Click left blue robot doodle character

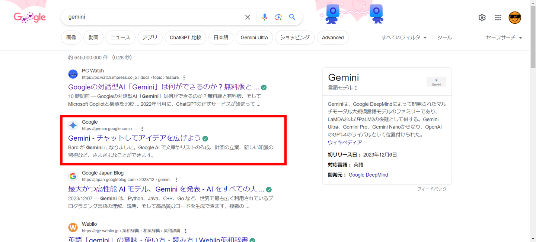[x=332, y=14]
